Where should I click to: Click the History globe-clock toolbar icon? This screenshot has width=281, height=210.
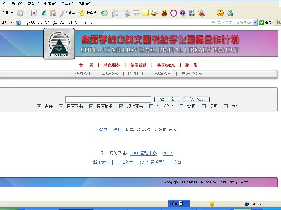(x=104, y=13)
